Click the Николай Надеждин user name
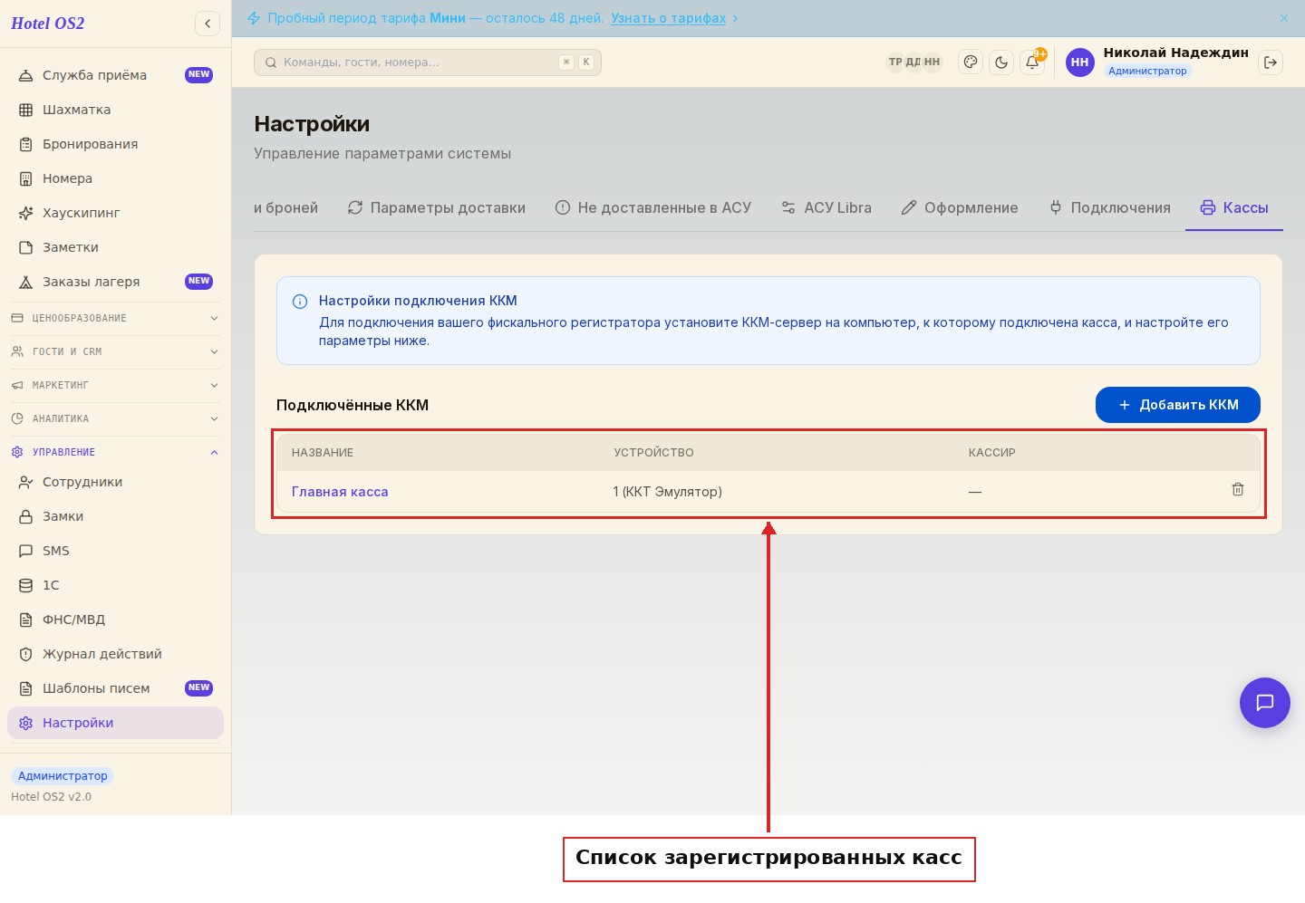Screen dimensions: 1305x903 coord(1175,53)
